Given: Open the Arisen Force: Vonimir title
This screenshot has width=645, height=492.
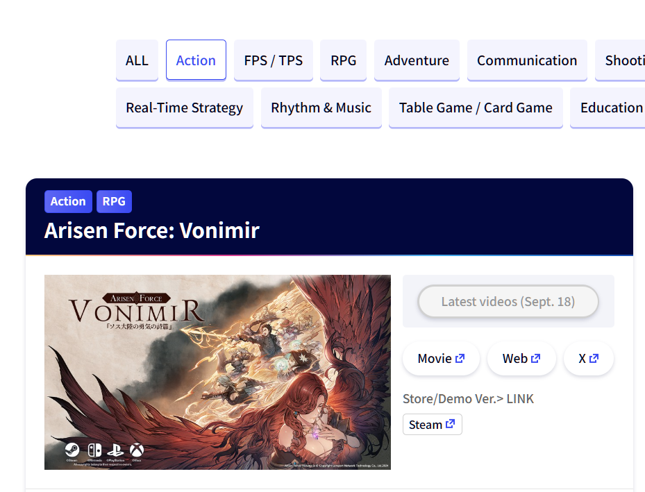Looking at the screenshot, I should click(152, 230).
